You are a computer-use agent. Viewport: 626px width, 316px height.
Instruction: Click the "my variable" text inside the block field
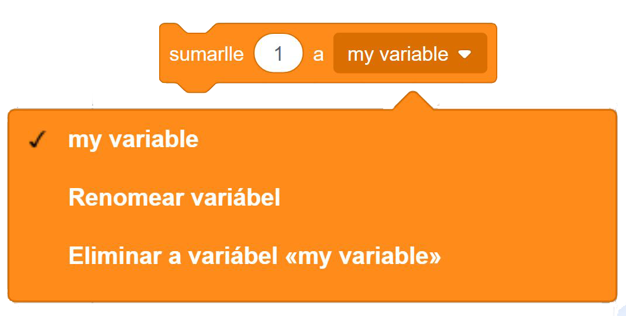(398, 54)
